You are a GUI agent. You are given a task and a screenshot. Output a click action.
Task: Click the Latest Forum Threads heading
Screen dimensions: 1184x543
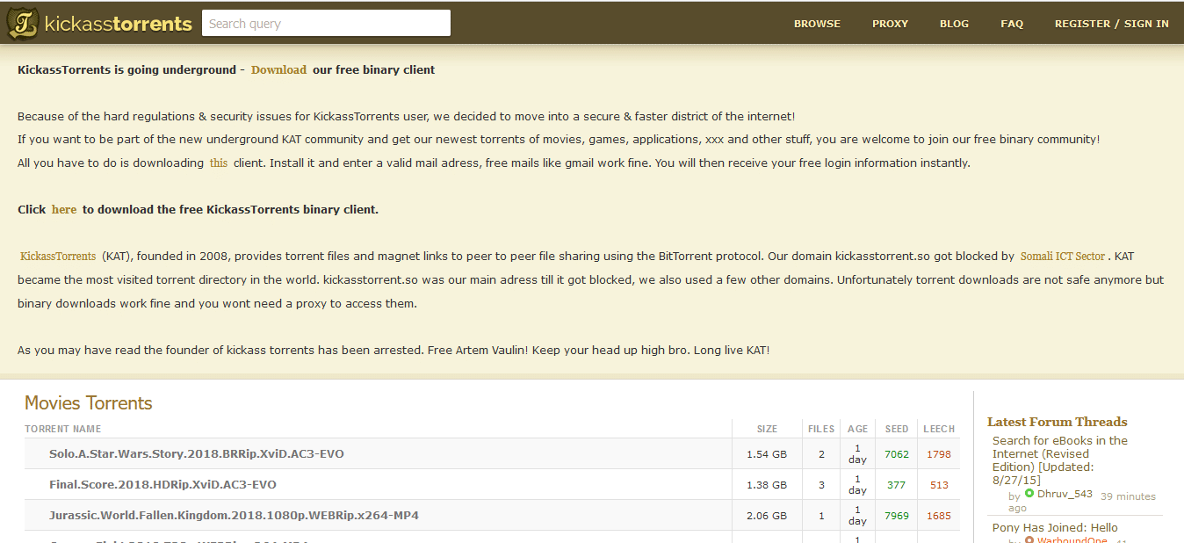(1057, 422)
